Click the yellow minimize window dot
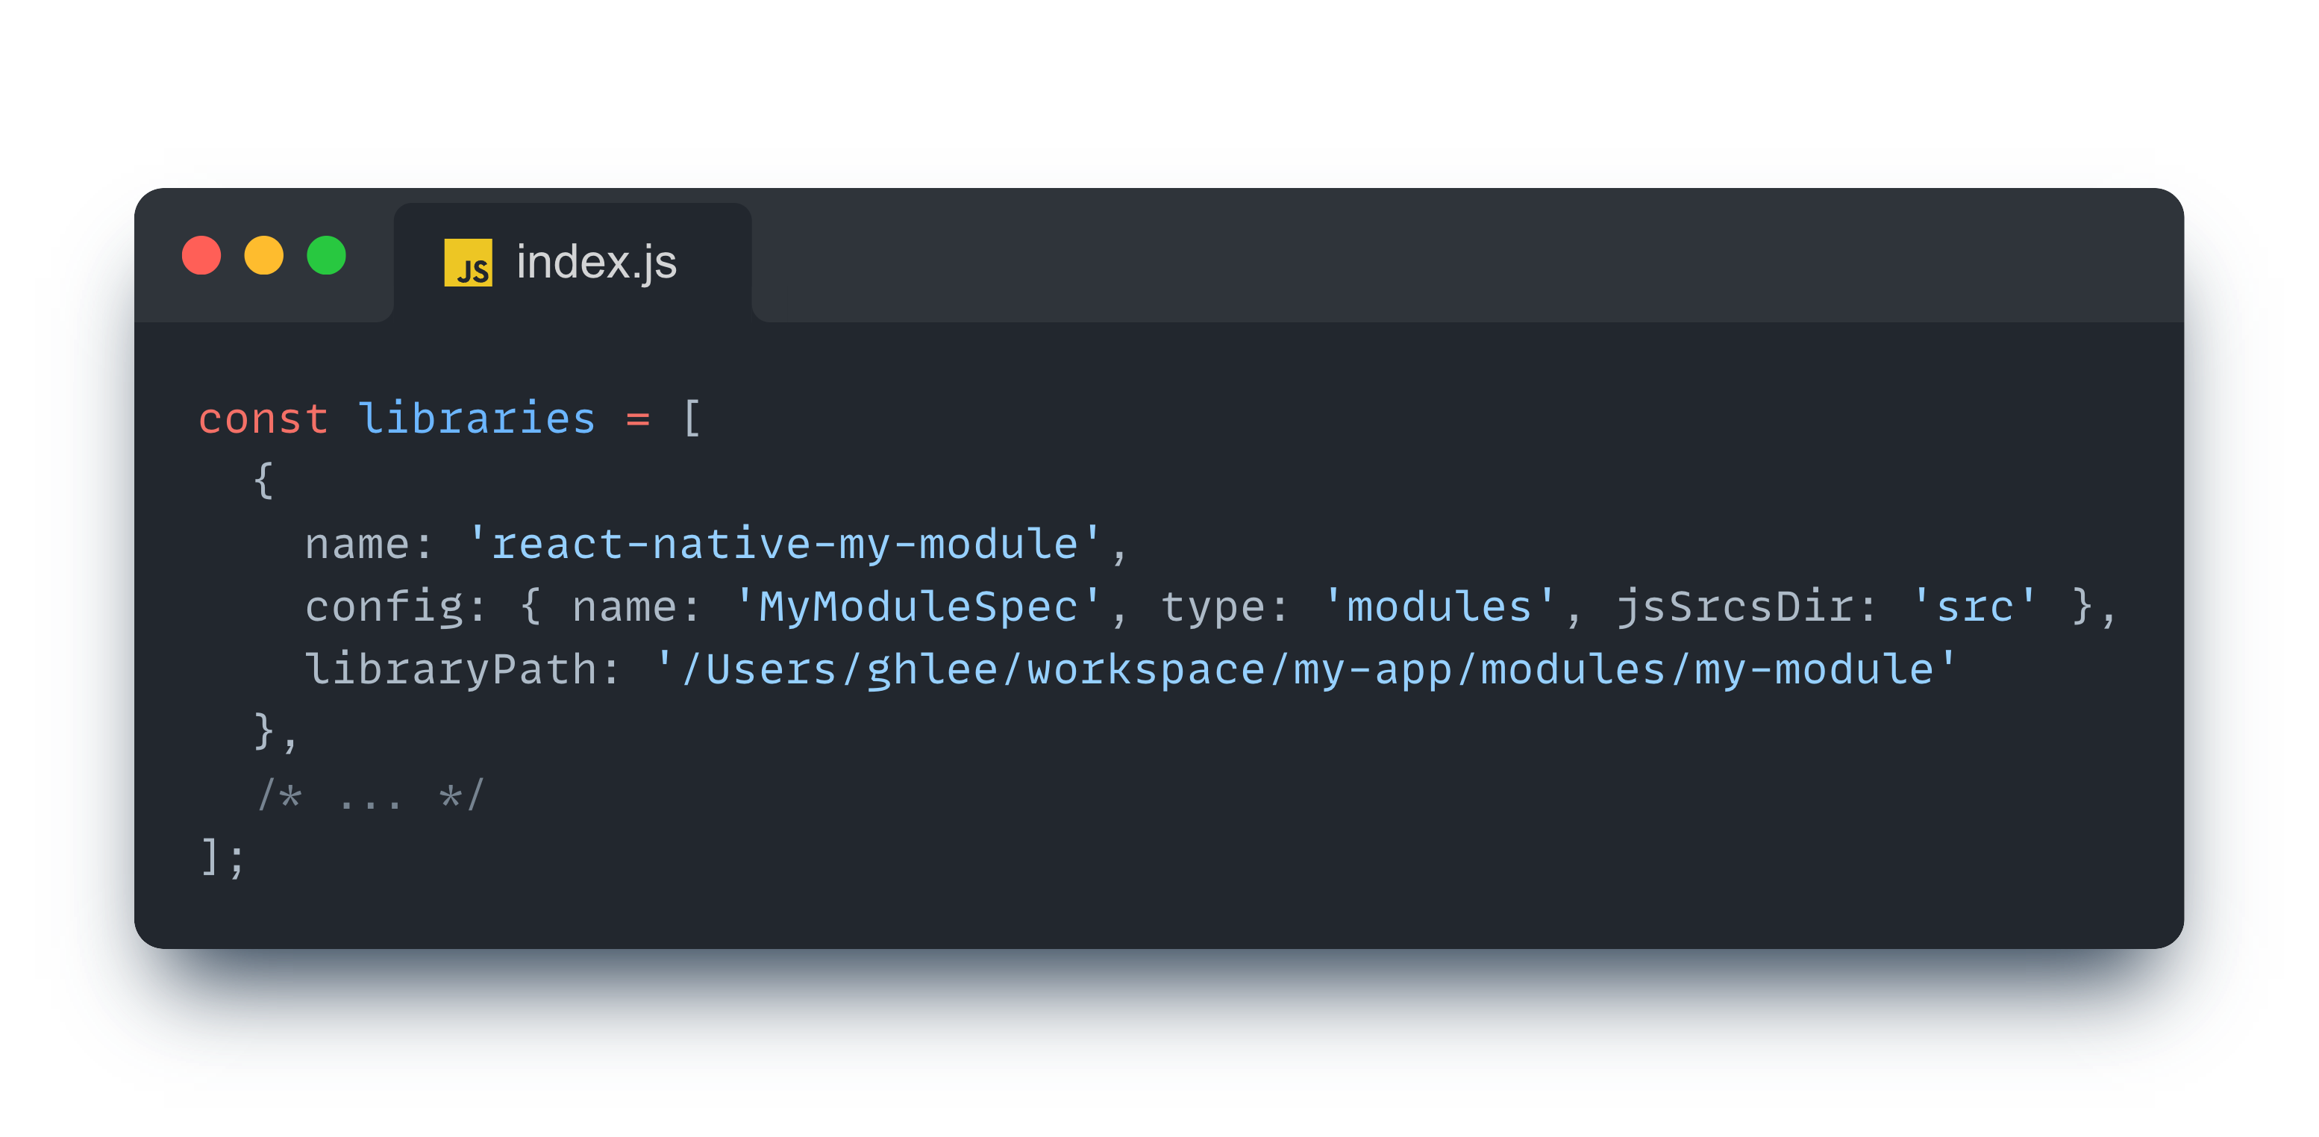Image resolution: width=2319 pixels, height=1137 pixels. point(264,256)
